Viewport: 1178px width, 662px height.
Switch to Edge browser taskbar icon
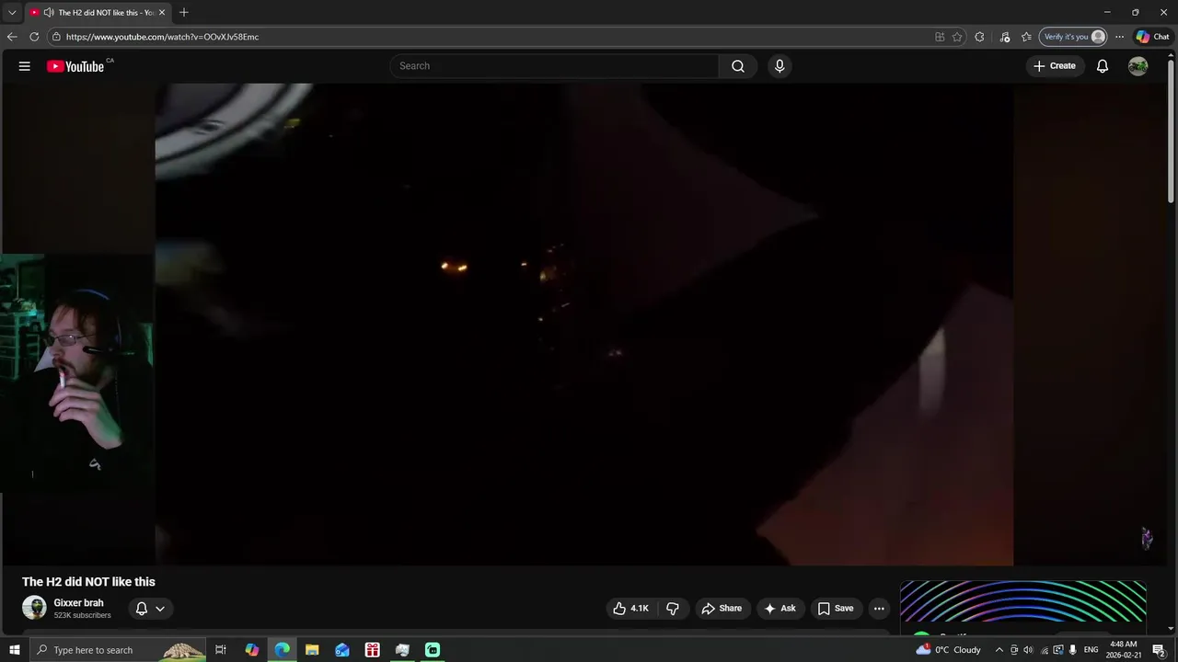coord(282,650)
